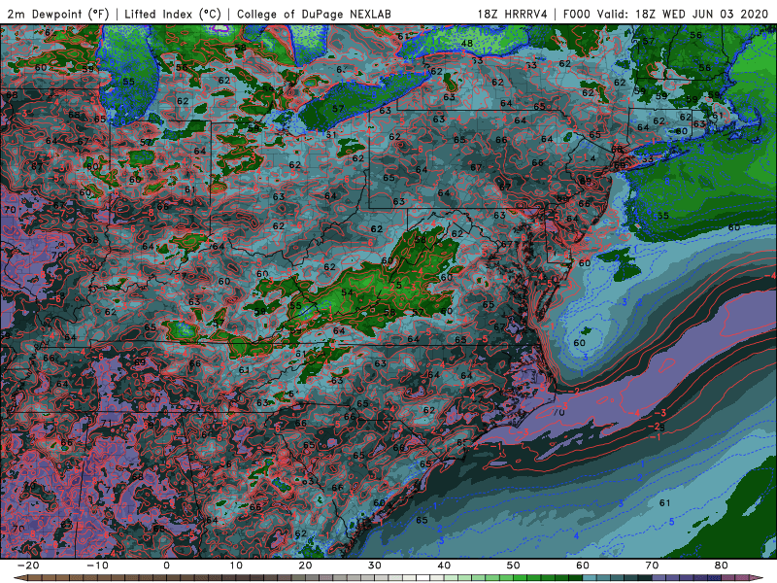Select the 'F000' forecast hour text
The image size is (777, 583).
click(x=577, y=14)
